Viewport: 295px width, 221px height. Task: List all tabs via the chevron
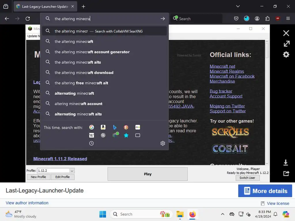click(x=238, y=6)
